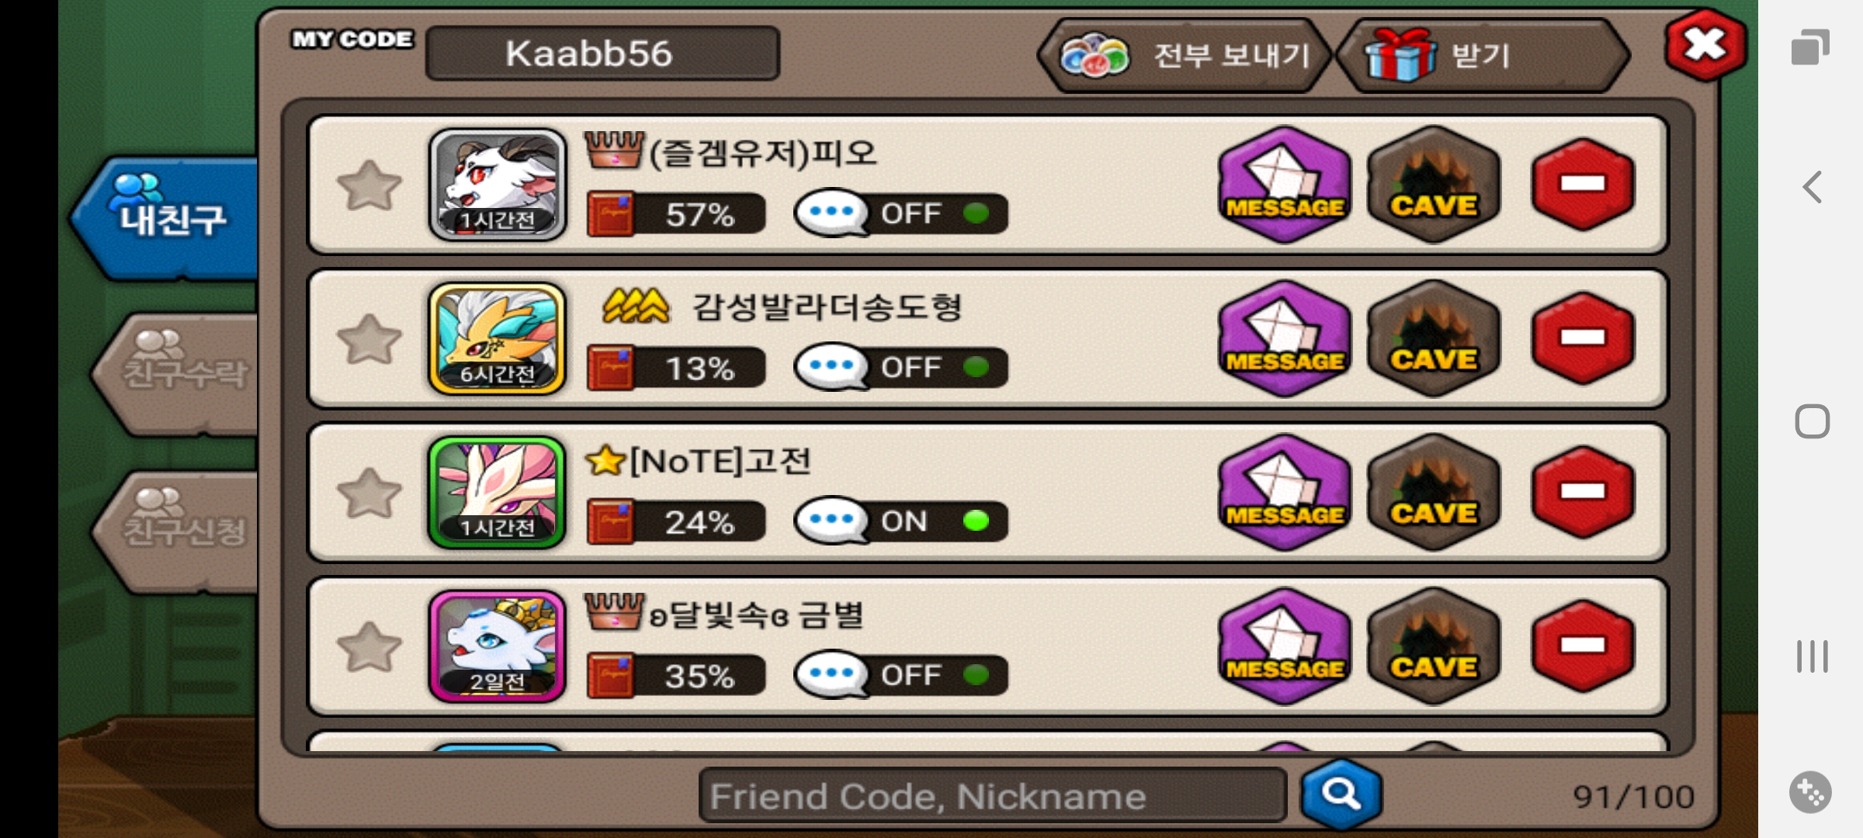Switch to the 친구신청 tab
This screenshot has height=838, width=1863.
pos(175,532)
